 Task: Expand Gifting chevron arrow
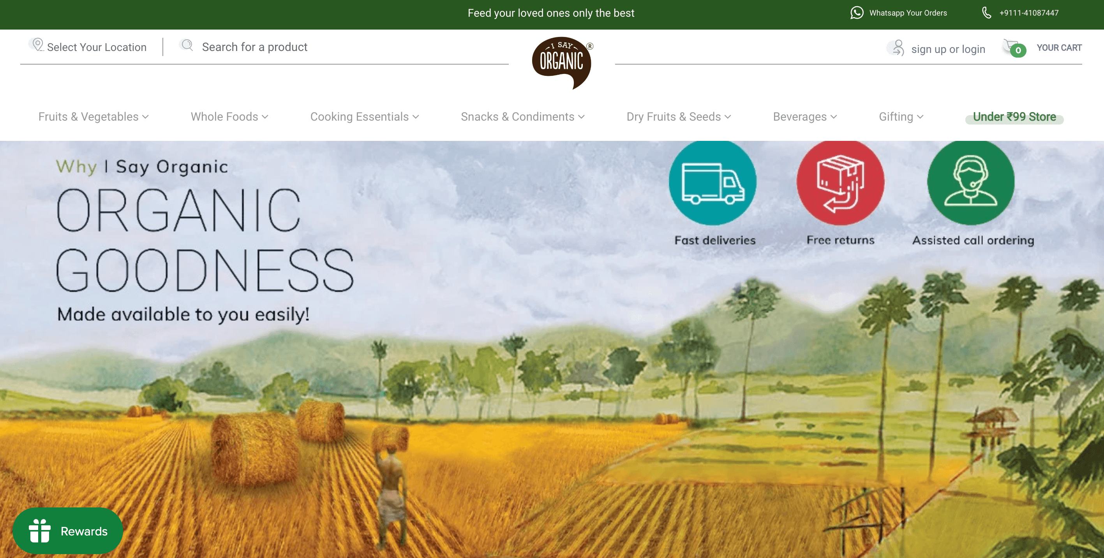pos(921,117)
